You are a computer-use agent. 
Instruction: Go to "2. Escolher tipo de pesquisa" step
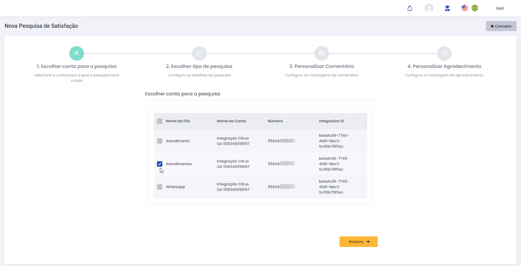click(199, 66)
